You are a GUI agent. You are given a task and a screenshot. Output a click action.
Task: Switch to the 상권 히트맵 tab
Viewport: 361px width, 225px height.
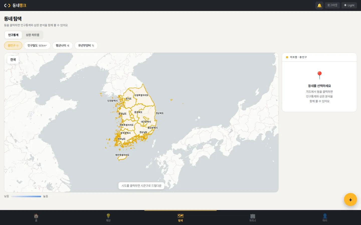33,35
